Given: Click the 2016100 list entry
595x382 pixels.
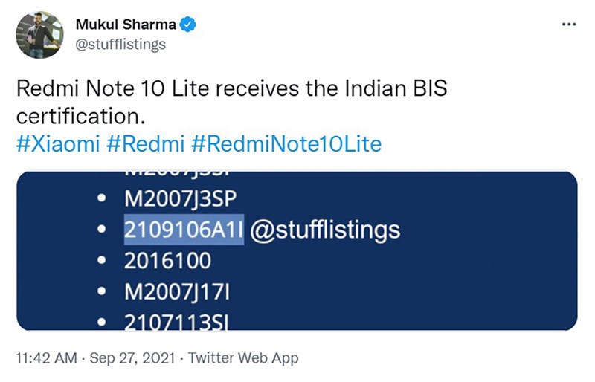Looking at the screenshot, I should click(167, 261).
